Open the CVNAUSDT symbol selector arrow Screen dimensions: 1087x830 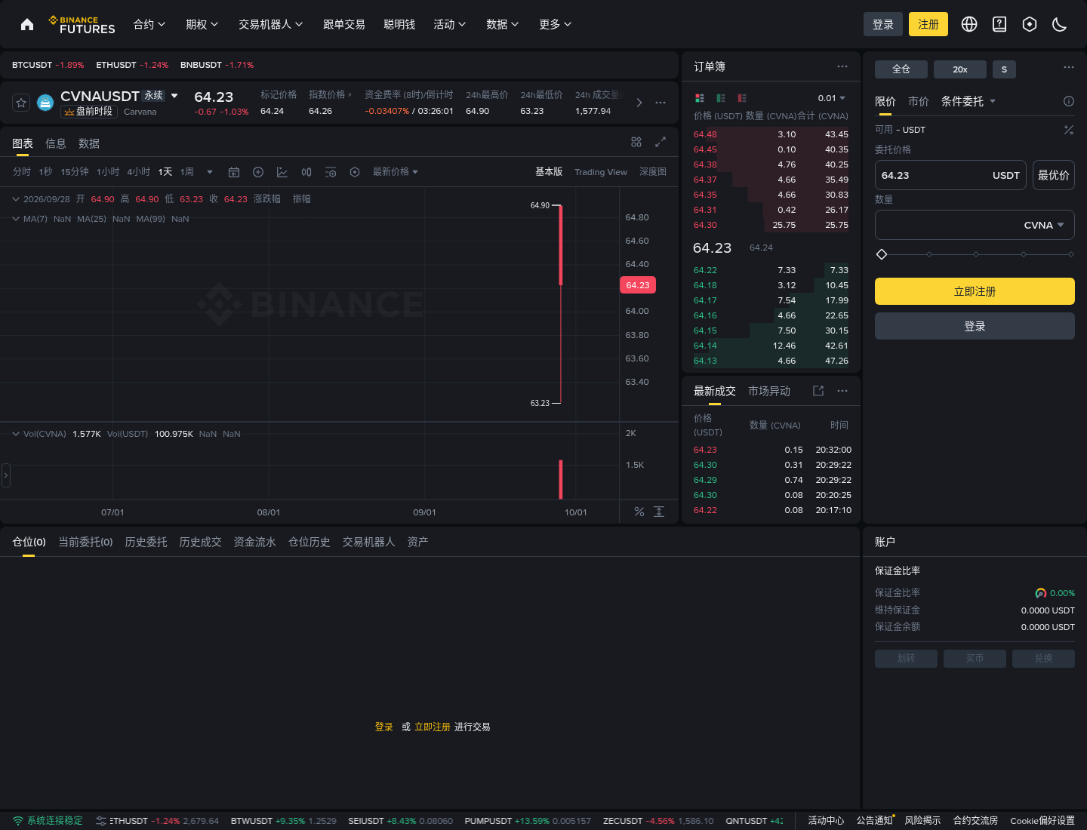click(174, 96)
